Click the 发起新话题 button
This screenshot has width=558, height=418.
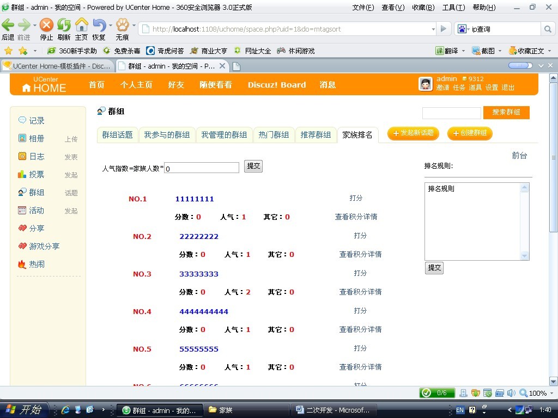413,133
